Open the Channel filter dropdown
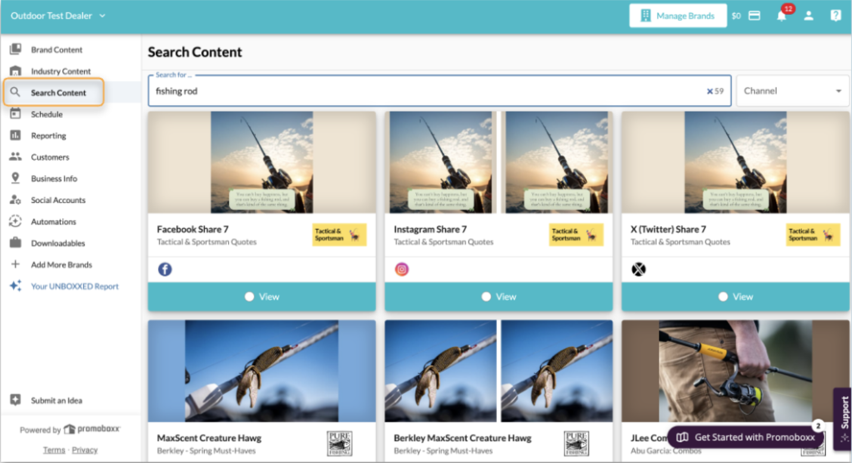Viewport: 852px width, 463px height. 792,91
